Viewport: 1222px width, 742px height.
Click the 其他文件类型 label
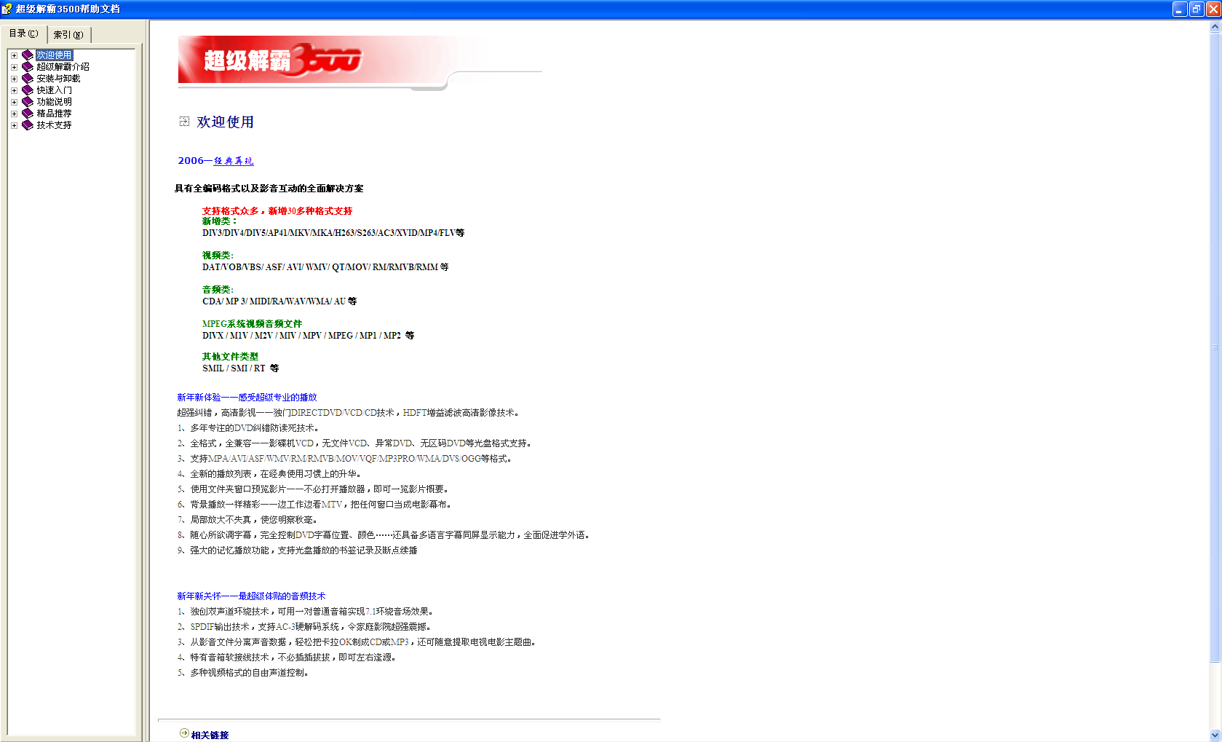pyautogui.click(x=230, y=357)
